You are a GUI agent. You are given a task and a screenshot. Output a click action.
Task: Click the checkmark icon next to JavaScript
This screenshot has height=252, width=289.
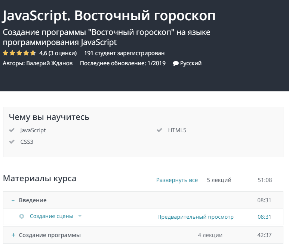(12, 130)
